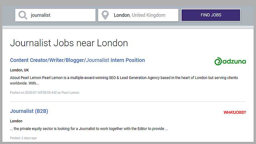Focus the London location input field
The width and height of the screenshot is (256, 144).
tap(144, 15)
